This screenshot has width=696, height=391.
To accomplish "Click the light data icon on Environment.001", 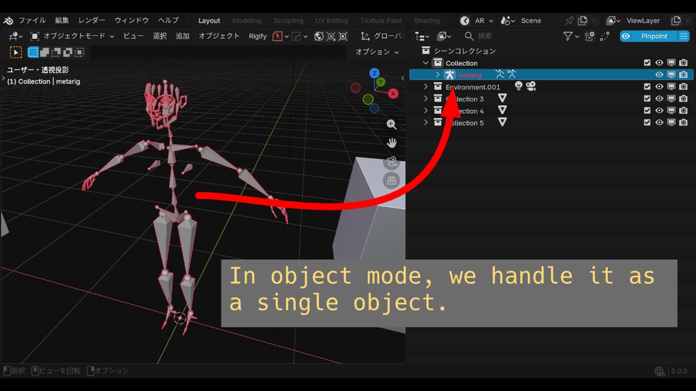I will 519,87.
